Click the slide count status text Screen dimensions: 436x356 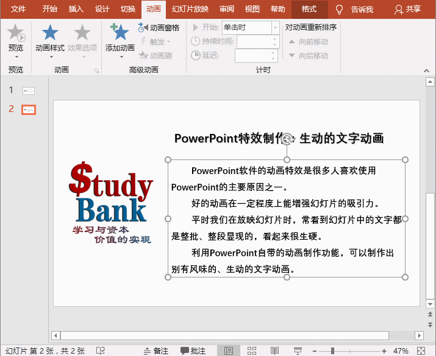pos(45,351)
